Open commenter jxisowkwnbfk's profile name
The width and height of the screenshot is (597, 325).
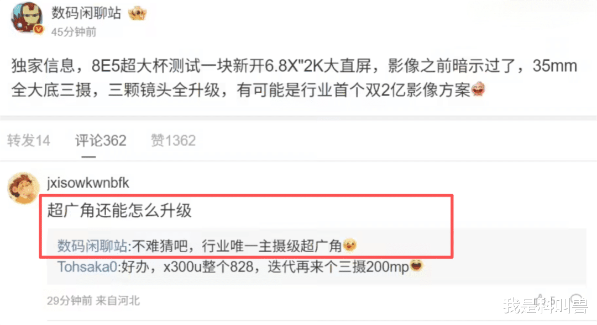point(88,183)
